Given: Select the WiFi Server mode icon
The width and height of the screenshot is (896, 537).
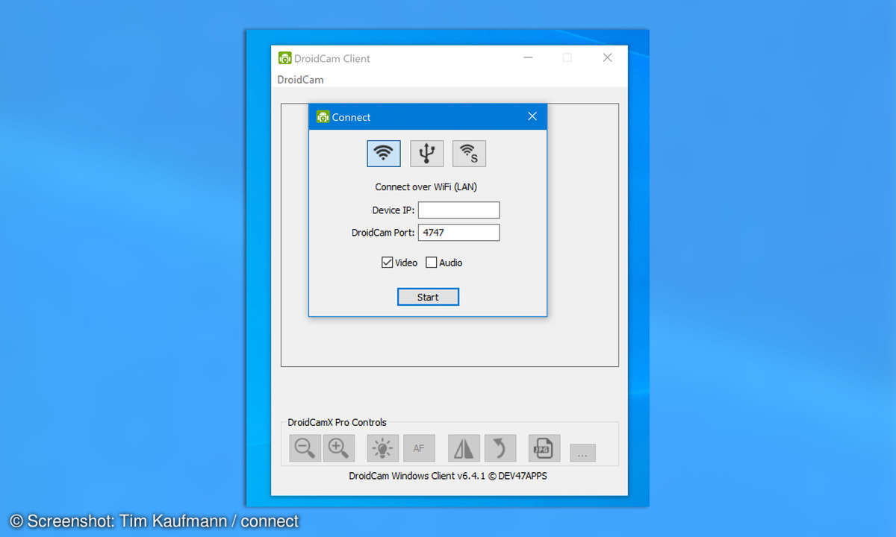Looking at the screenshot, I should (x=469, y=154).
